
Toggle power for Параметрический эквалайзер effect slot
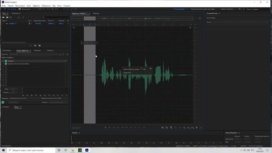pos(6,64)
